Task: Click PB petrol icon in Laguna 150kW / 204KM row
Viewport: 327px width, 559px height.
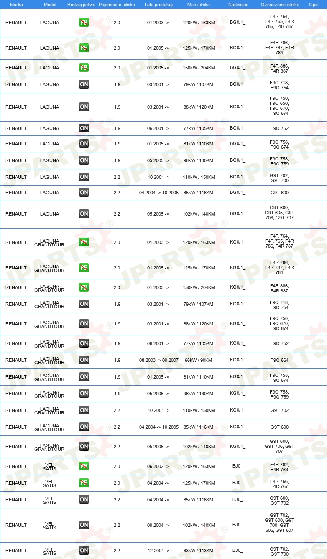Action: [84, 68]
